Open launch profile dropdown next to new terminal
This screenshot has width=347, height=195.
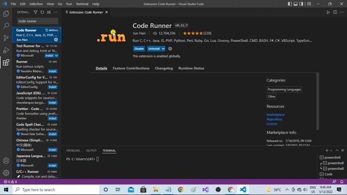coord(331,151)
